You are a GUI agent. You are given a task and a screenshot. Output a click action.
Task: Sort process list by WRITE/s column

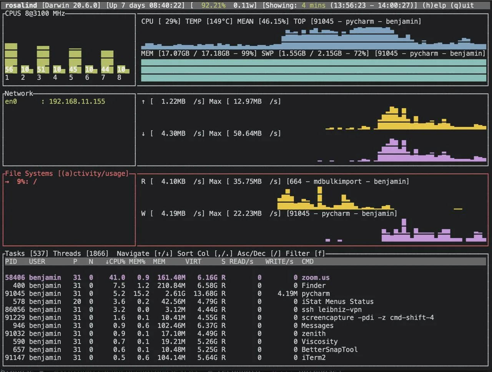(279, 262)
